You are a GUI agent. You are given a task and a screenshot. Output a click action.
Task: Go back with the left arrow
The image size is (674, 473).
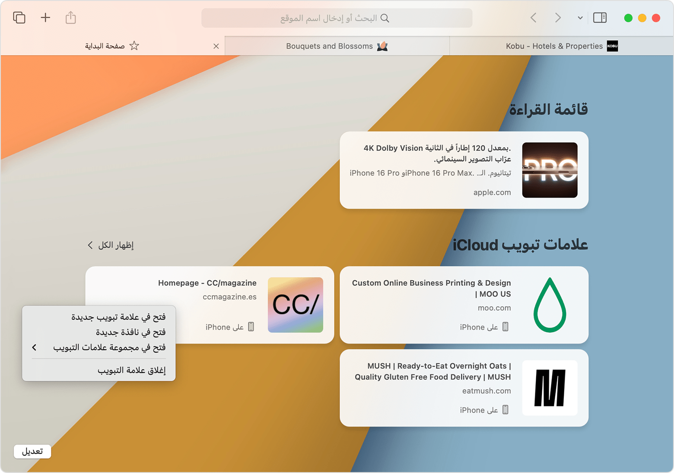coord(534,18)
